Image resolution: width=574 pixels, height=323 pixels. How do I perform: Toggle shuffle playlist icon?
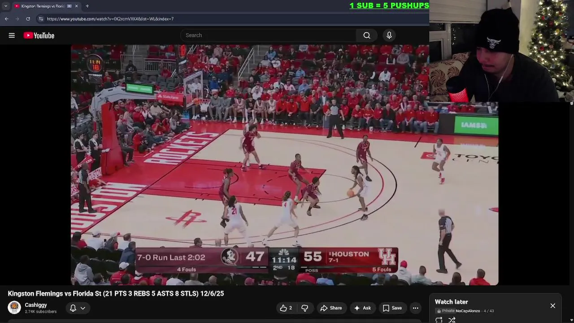pyautogui.click(x=452, y=320)
